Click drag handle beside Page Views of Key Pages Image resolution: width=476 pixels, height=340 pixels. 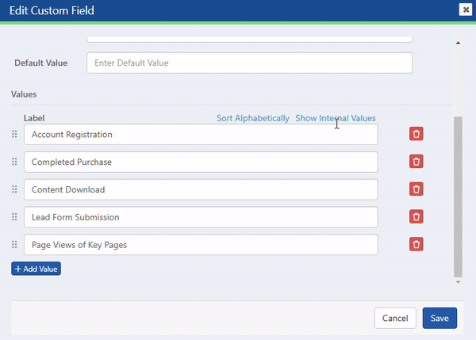click(14, 244)
